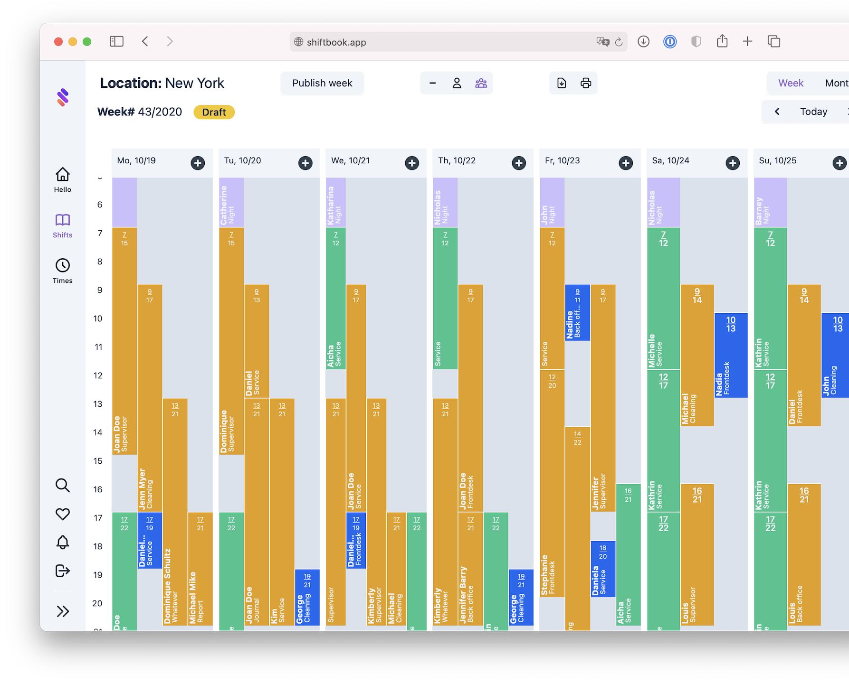Open favorites via the heart icon
849x684 pixels.
tap(62, 514)
